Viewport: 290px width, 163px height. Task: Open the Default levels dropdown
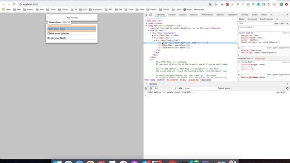225,88
